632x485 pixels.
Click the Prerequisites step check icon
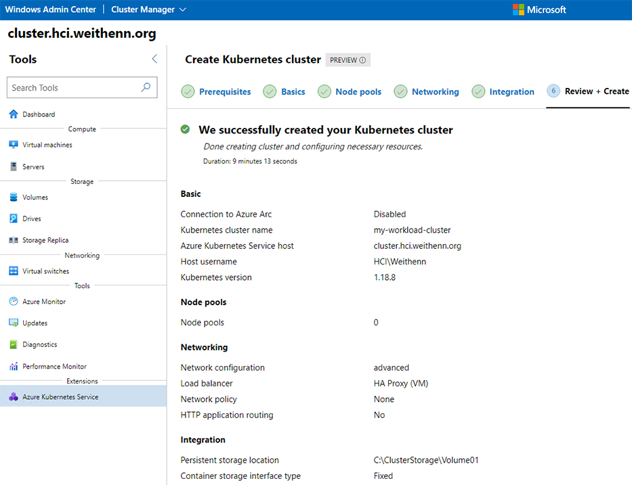tap(188, 92)
